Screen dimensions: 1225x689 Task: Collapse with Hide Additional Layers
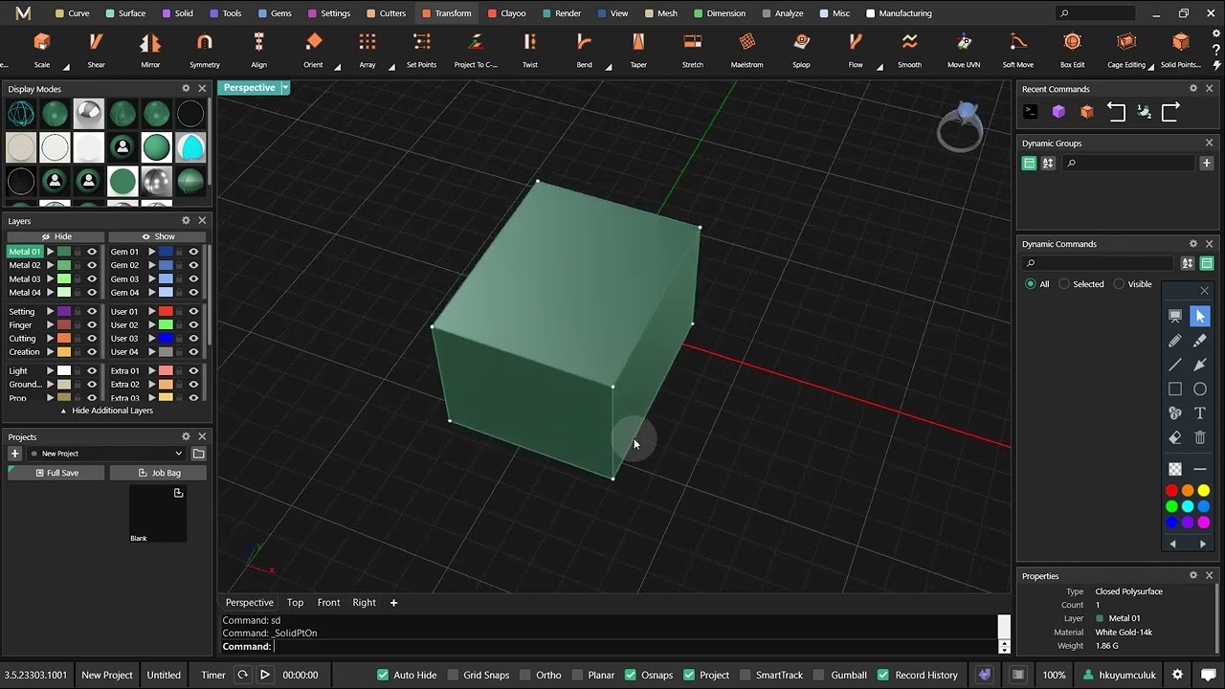(106, 411)
